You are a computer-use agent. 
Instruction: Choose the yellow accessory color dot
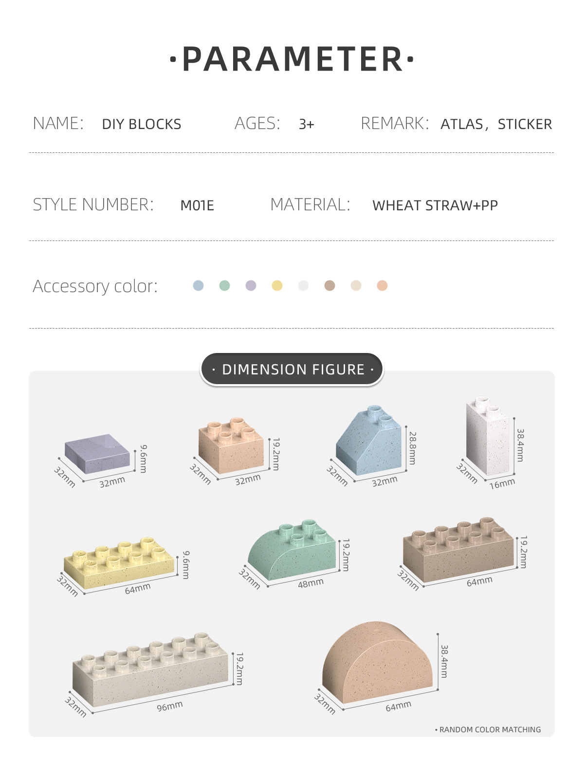[277, 286]
